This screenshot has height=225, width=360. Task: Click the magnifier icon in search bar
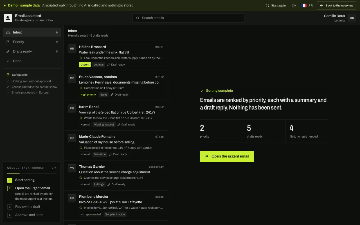138,18
